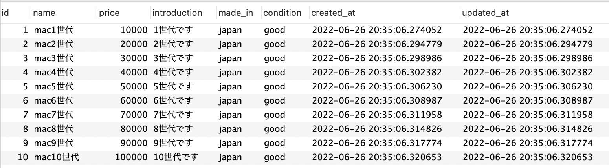Sort by created_at column header

385,13
